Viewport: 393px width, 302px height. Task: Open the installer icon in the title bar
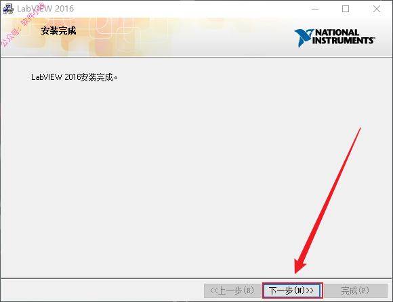tap(8, 9)
